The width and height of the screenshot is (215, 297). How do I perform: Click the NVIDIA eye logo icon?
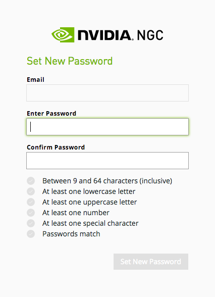coord(63,35)
